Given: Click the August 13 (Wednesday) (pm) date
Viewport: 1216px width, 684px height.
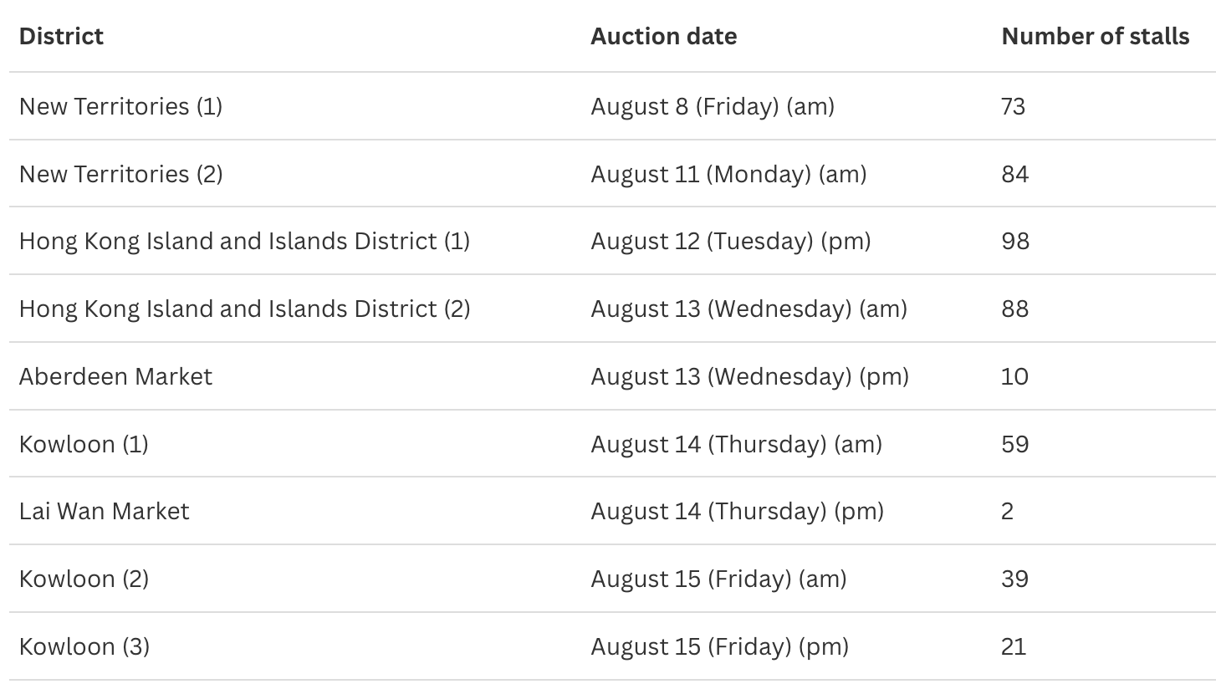Looking at the screenshot, I should pos(749,376).
